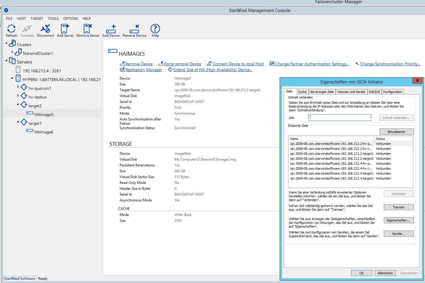Image resolution: width=425 pixels, height=283 pixels.
Task: Open the TOOLS menu
Action: [x=53, y=18]
